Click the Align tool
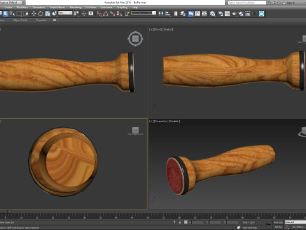The height and width of the screenshot is (230, 306). [168, 13]
